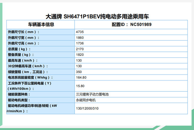Click the value 1820
The image size is (194, 130).
pyautogui.click(x=80, y=55)
